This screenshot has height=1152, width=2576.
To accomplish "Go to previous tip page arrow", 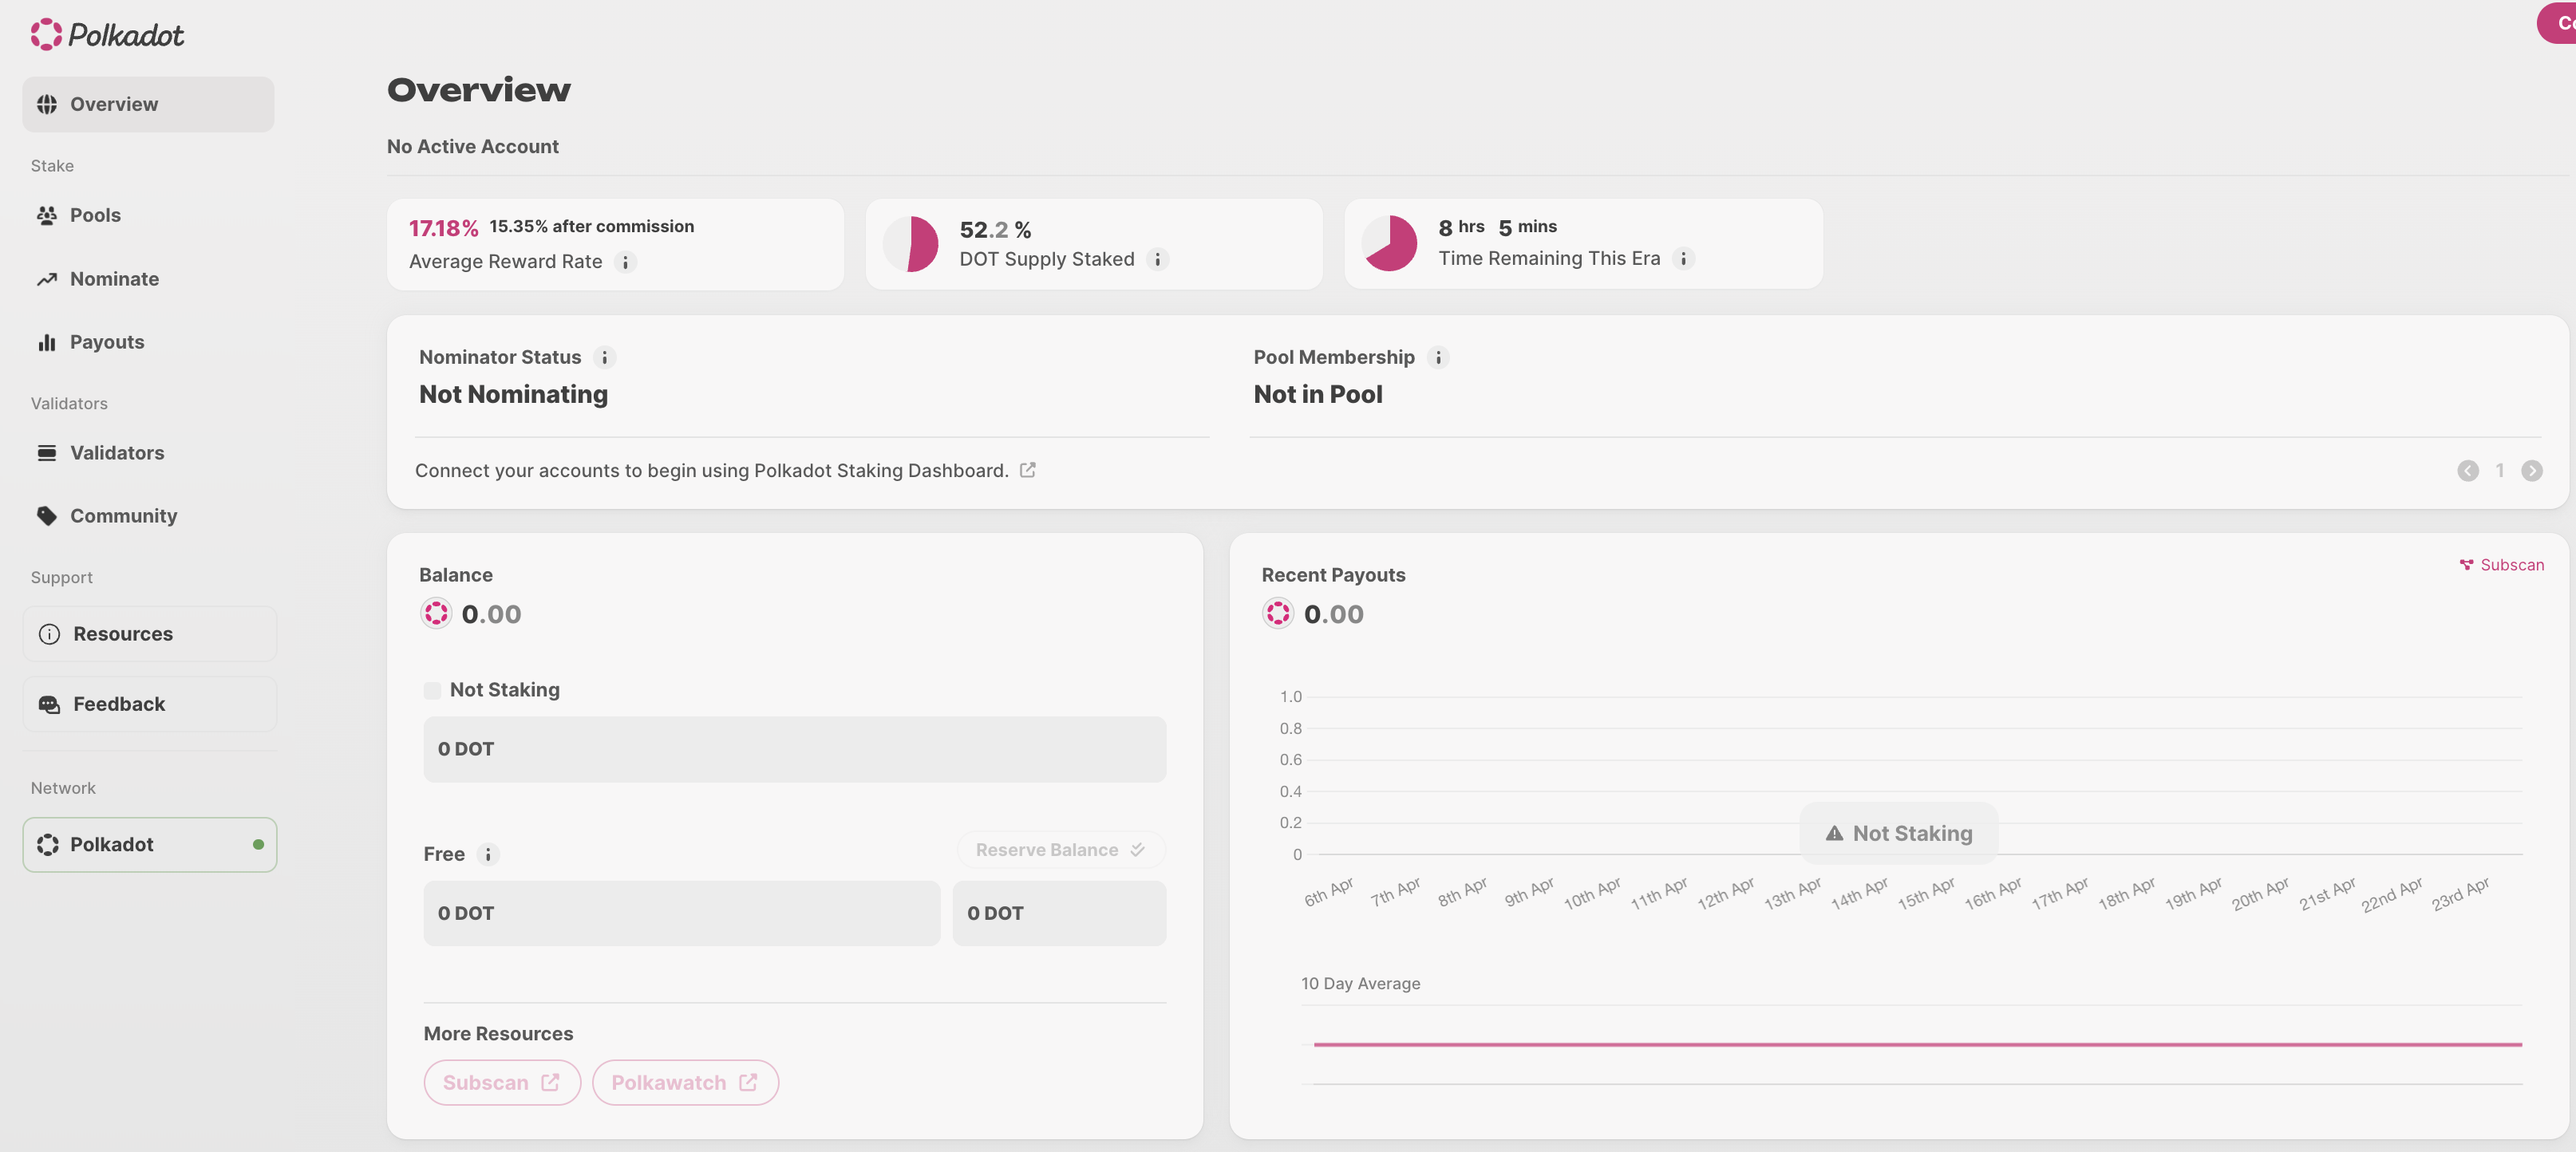I will point(2468,471).
